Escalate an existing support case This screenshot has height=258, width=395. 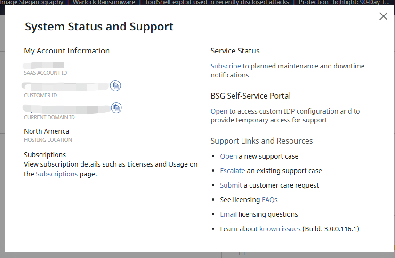[233, 171]
